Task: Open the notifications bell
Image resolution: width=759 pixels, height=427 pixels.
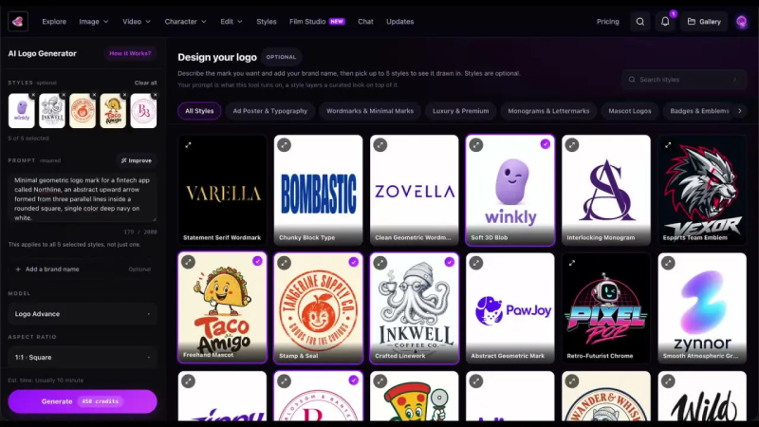Action: click(665, 21)
